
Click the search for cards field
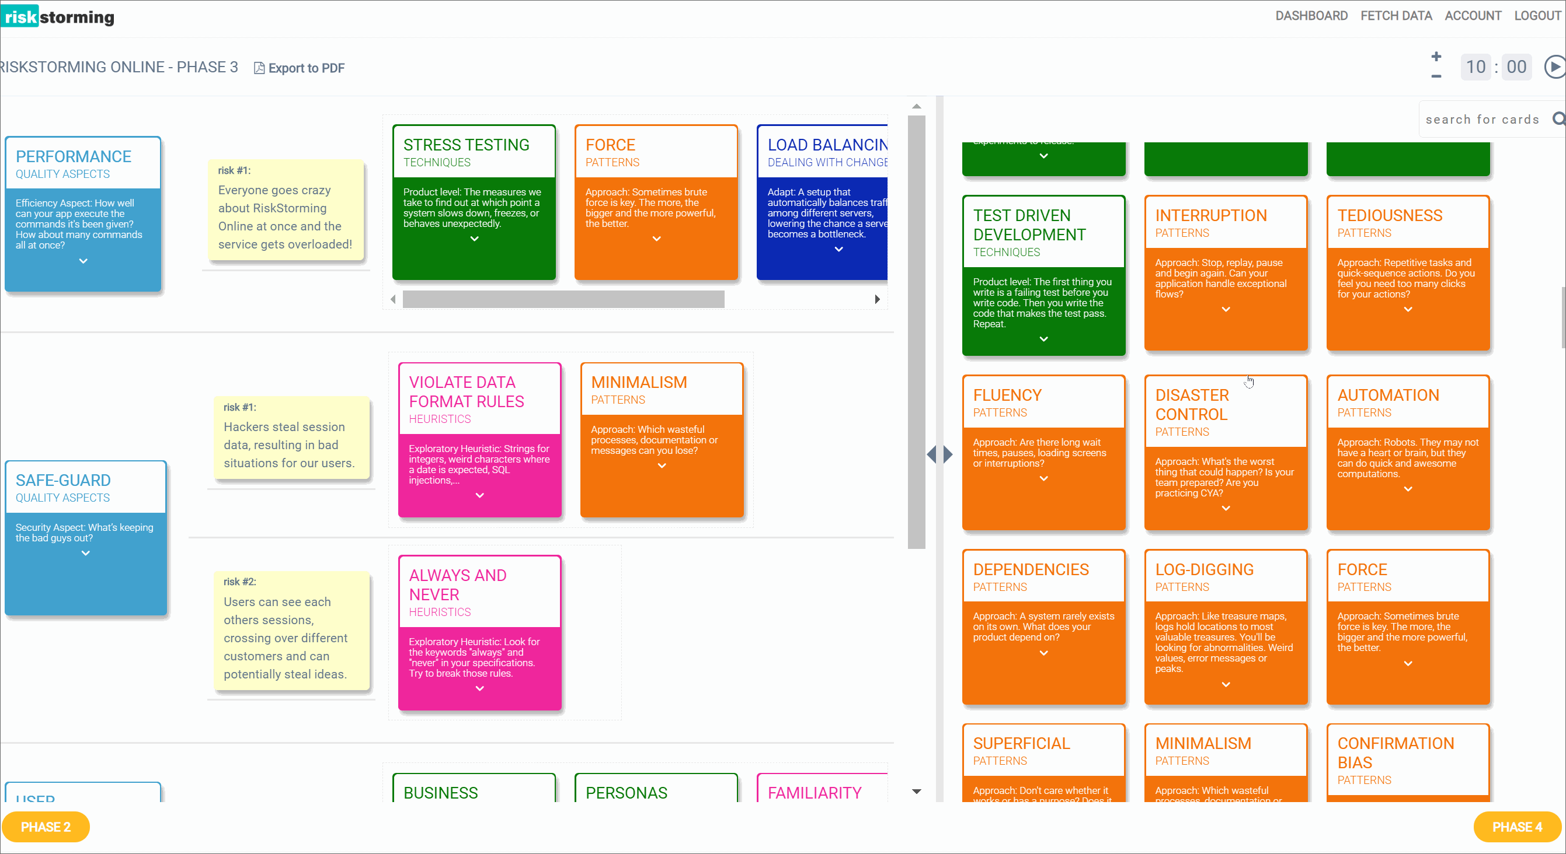coord(1482,120)
